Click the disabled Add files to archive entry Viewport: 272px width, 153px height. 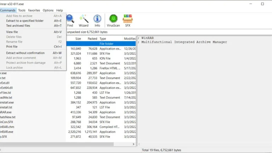(x=33, y=16)
